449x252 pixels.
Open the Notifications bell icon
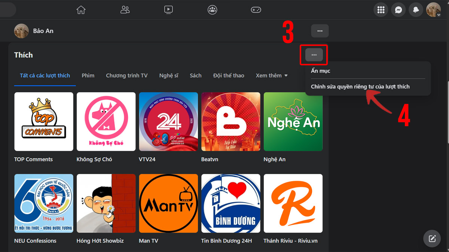pos(416,10)
